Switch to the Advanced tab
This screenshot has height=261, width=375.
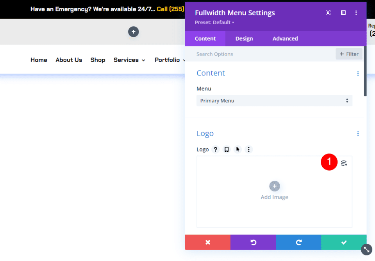click(285, 39)
